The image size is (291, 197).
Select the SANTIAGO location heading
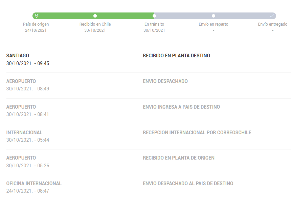[x=18, y=56]
